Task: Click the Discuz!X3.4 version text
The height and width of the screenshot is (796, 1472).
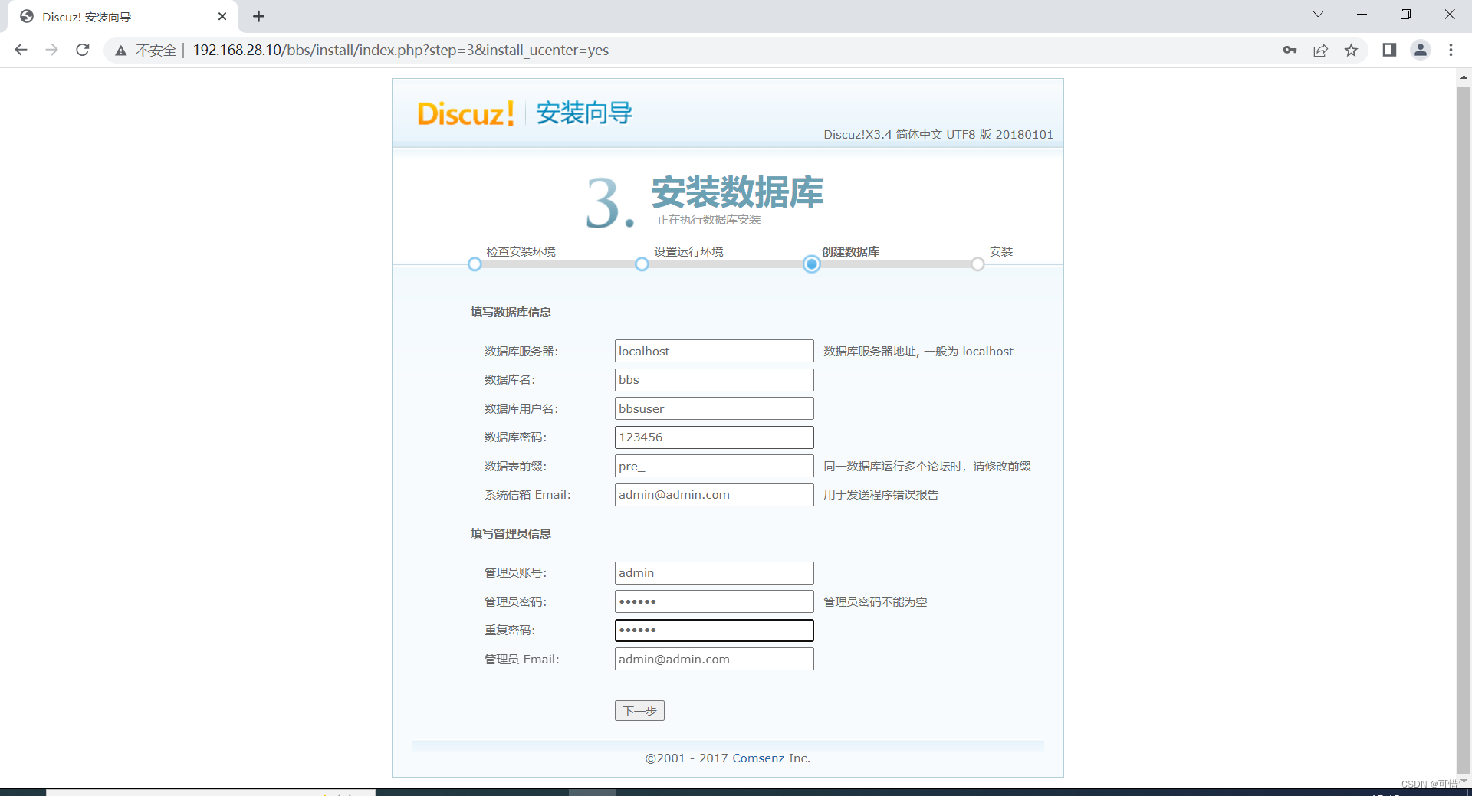Action: (x=938, y=135)
